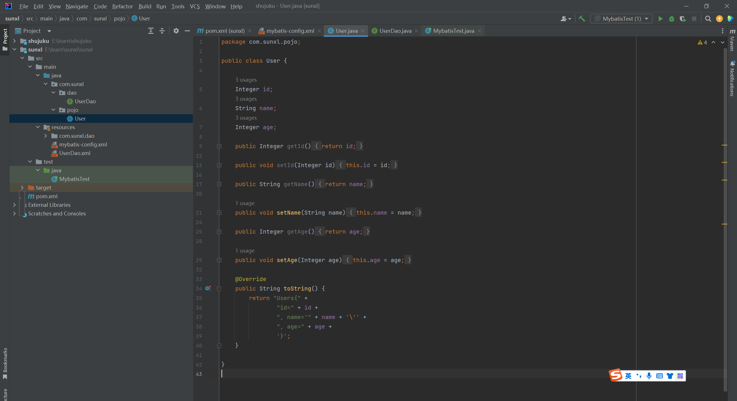
Task: Expand the folded getId method
Action: [x=219, y=146]
